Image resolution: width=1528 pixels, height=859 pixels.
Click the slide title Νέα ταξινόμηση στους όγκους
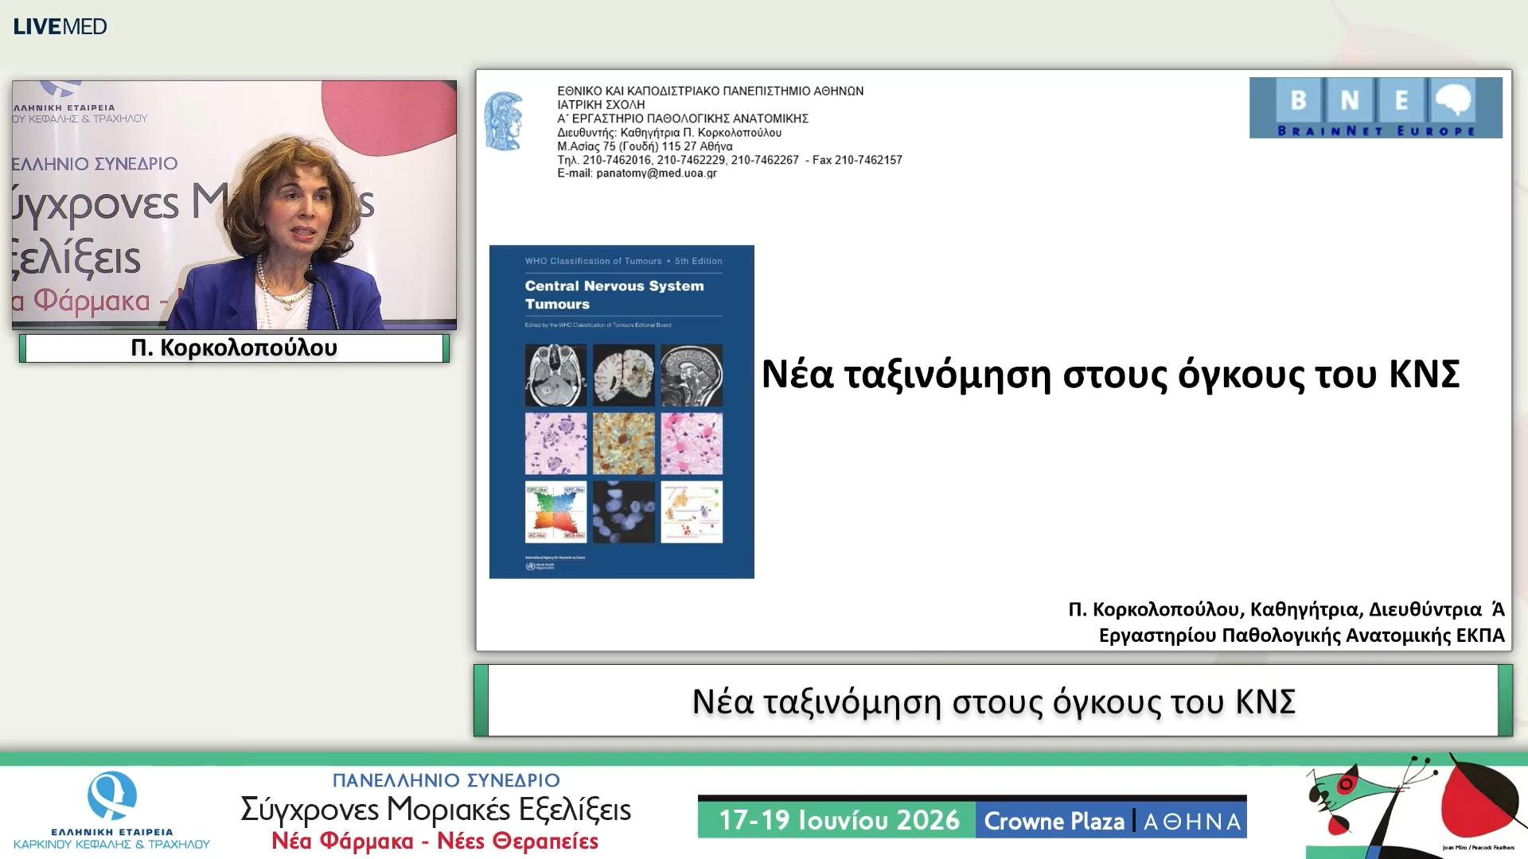(x=1110, y=374)
